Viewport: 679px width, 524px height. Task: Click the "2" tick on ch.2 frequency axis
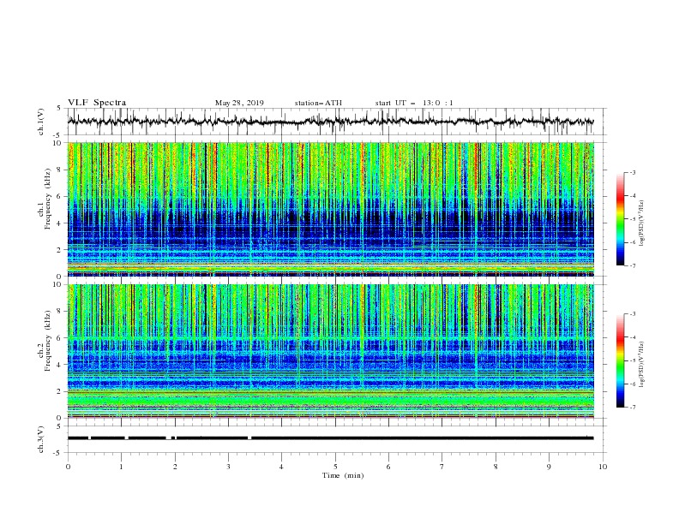(x=60, y=391)
